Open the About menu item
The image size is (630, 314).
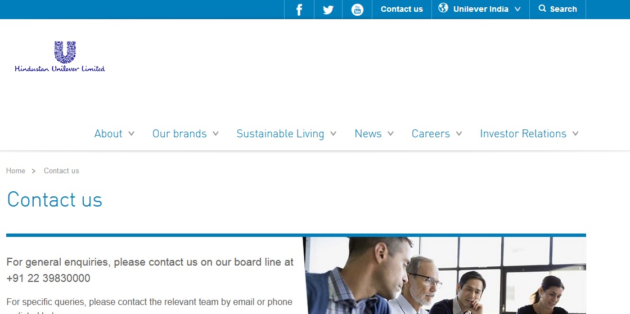[x=108, y=133]
